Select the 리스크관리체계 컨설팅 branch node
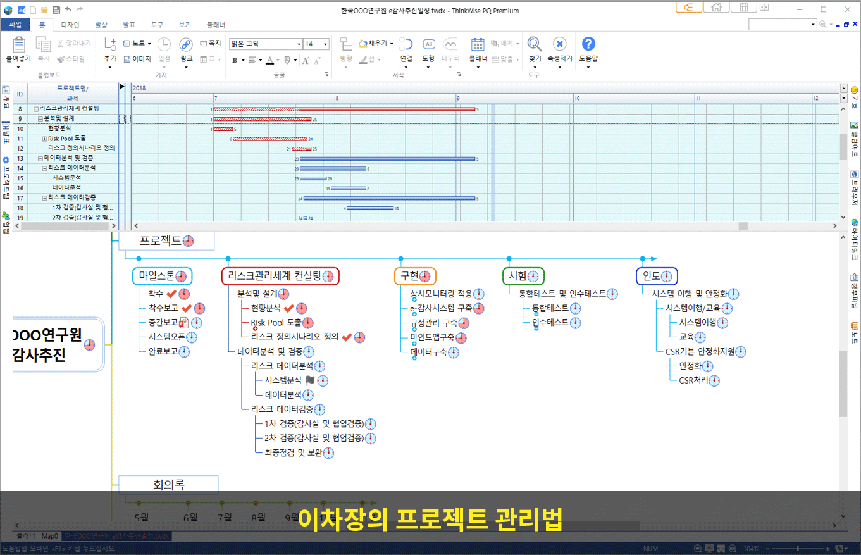Image resolution: width=861 pixels, height=555 pixels. pyautogui.click(x=280, y=276)
